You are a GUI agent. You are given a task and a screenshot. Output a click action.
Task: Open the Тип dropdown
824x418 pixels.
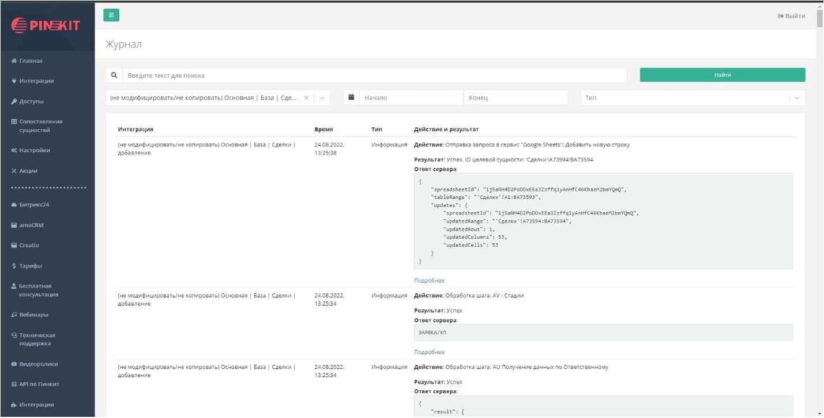(692, 98)
